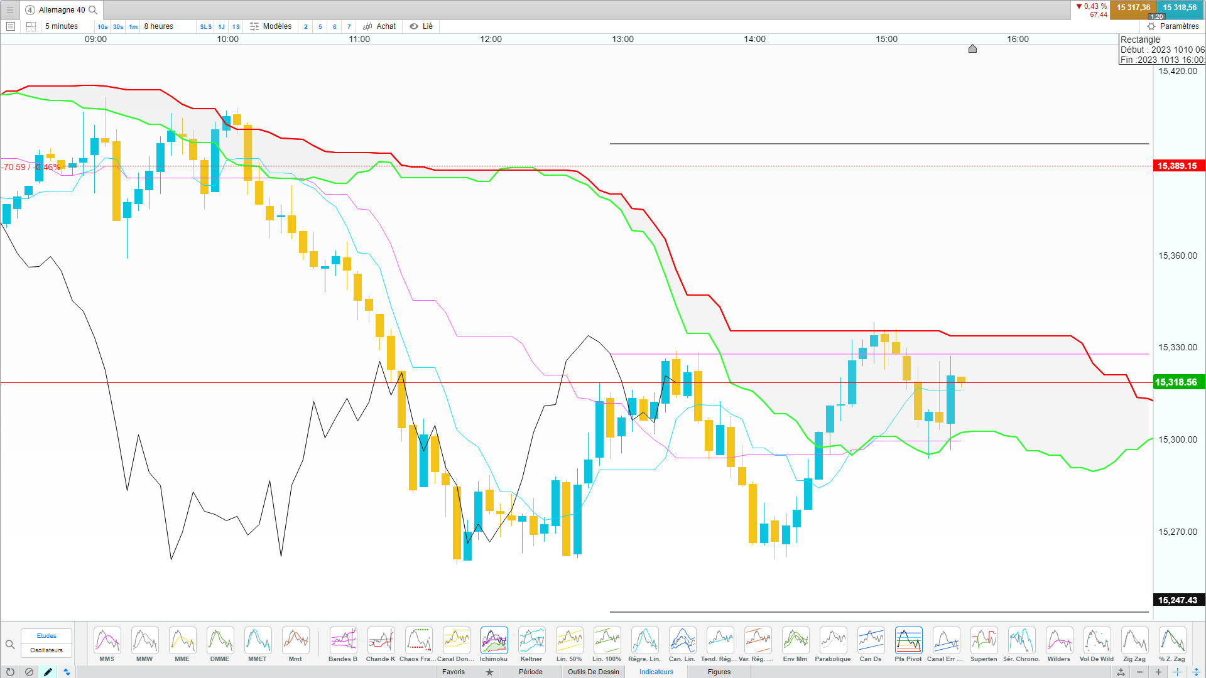Open the Paramètres settings
The image size is (1206, 678).
[x=1173, y=26]
